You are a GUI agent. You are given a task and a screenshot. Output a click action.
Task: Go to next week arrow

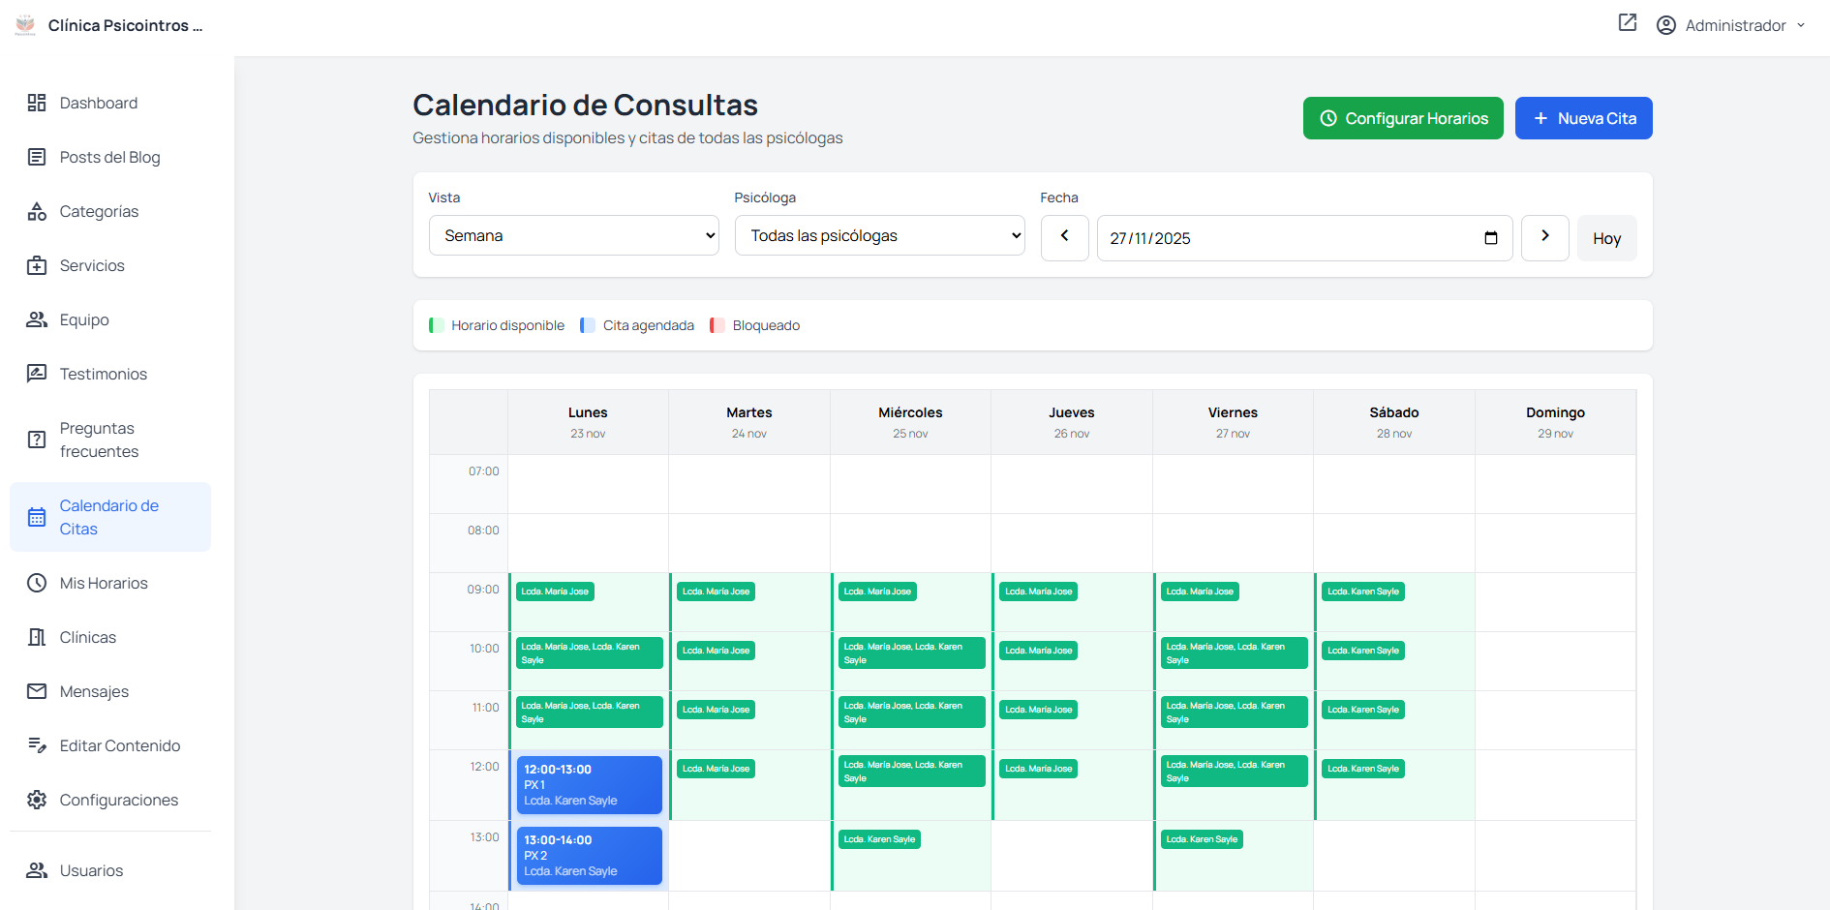click(1545, 238)
